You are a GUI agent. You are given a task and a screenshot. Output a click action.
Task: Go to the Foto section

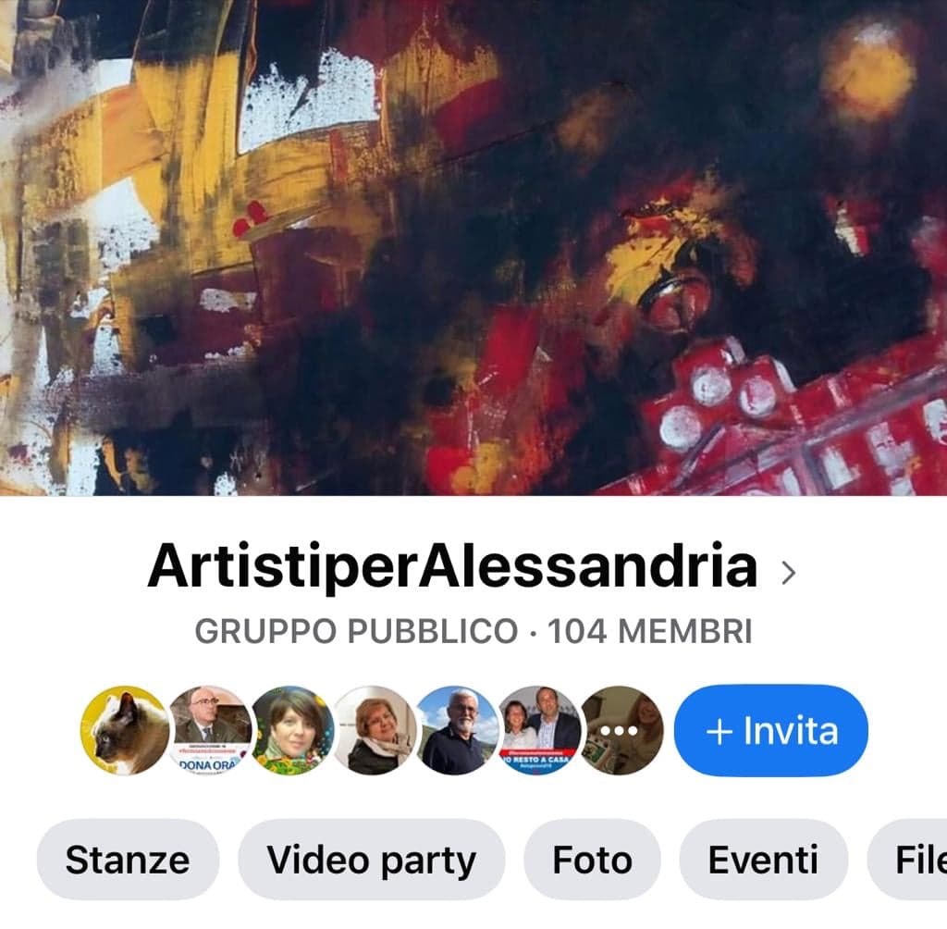click(592, 859)
